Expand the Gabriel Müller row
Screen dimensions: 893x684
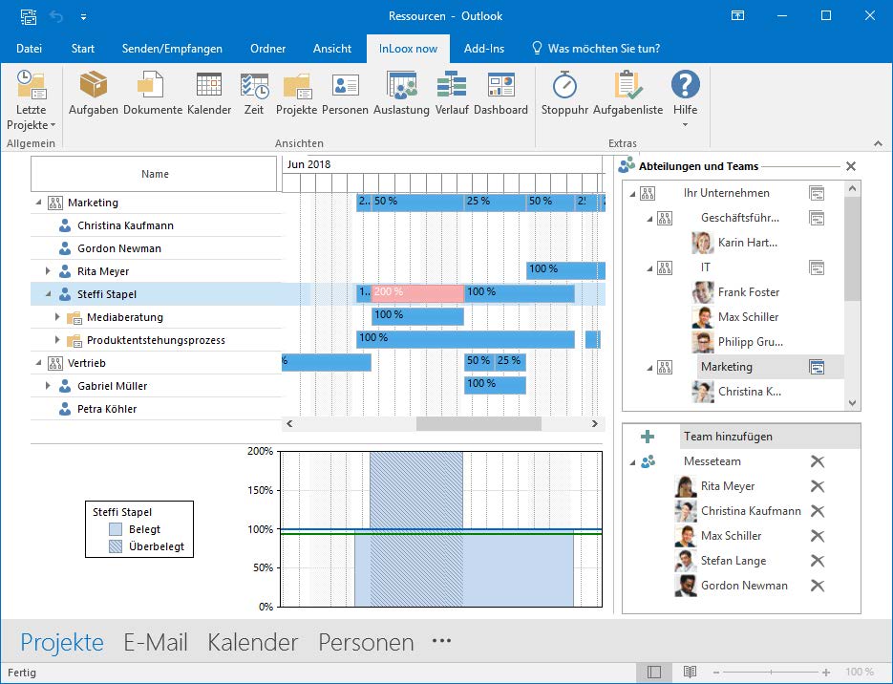coord(48,386)
